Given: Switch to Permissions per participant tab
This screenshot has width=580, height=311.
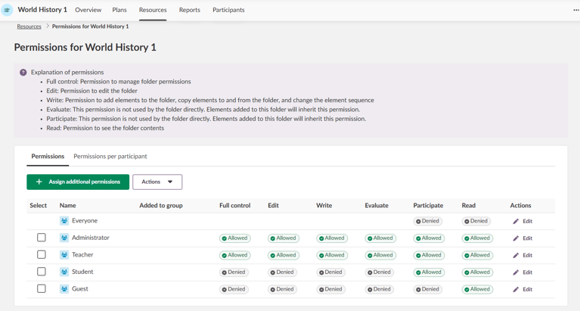Looking at the screenshot, I should 110,157.
